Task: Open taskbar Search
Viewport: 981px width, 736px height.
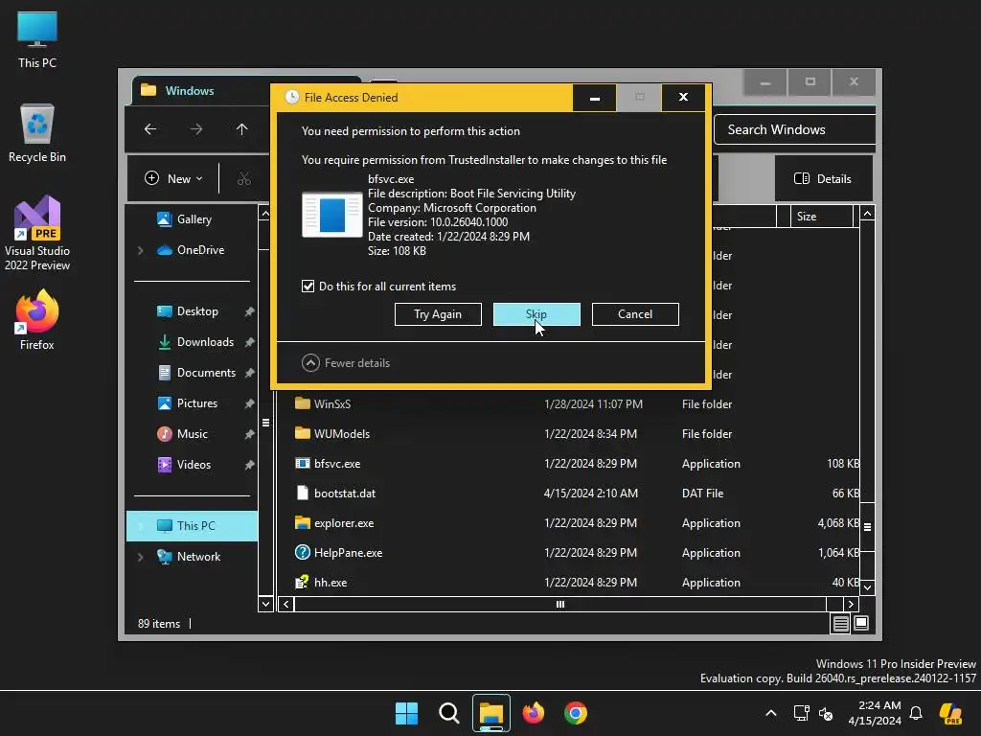Action: coord(448,713)
